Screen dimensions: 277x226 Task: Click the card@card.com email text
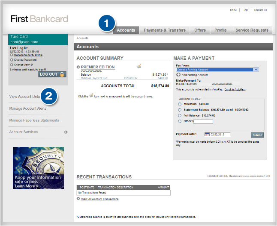(24, 42)
